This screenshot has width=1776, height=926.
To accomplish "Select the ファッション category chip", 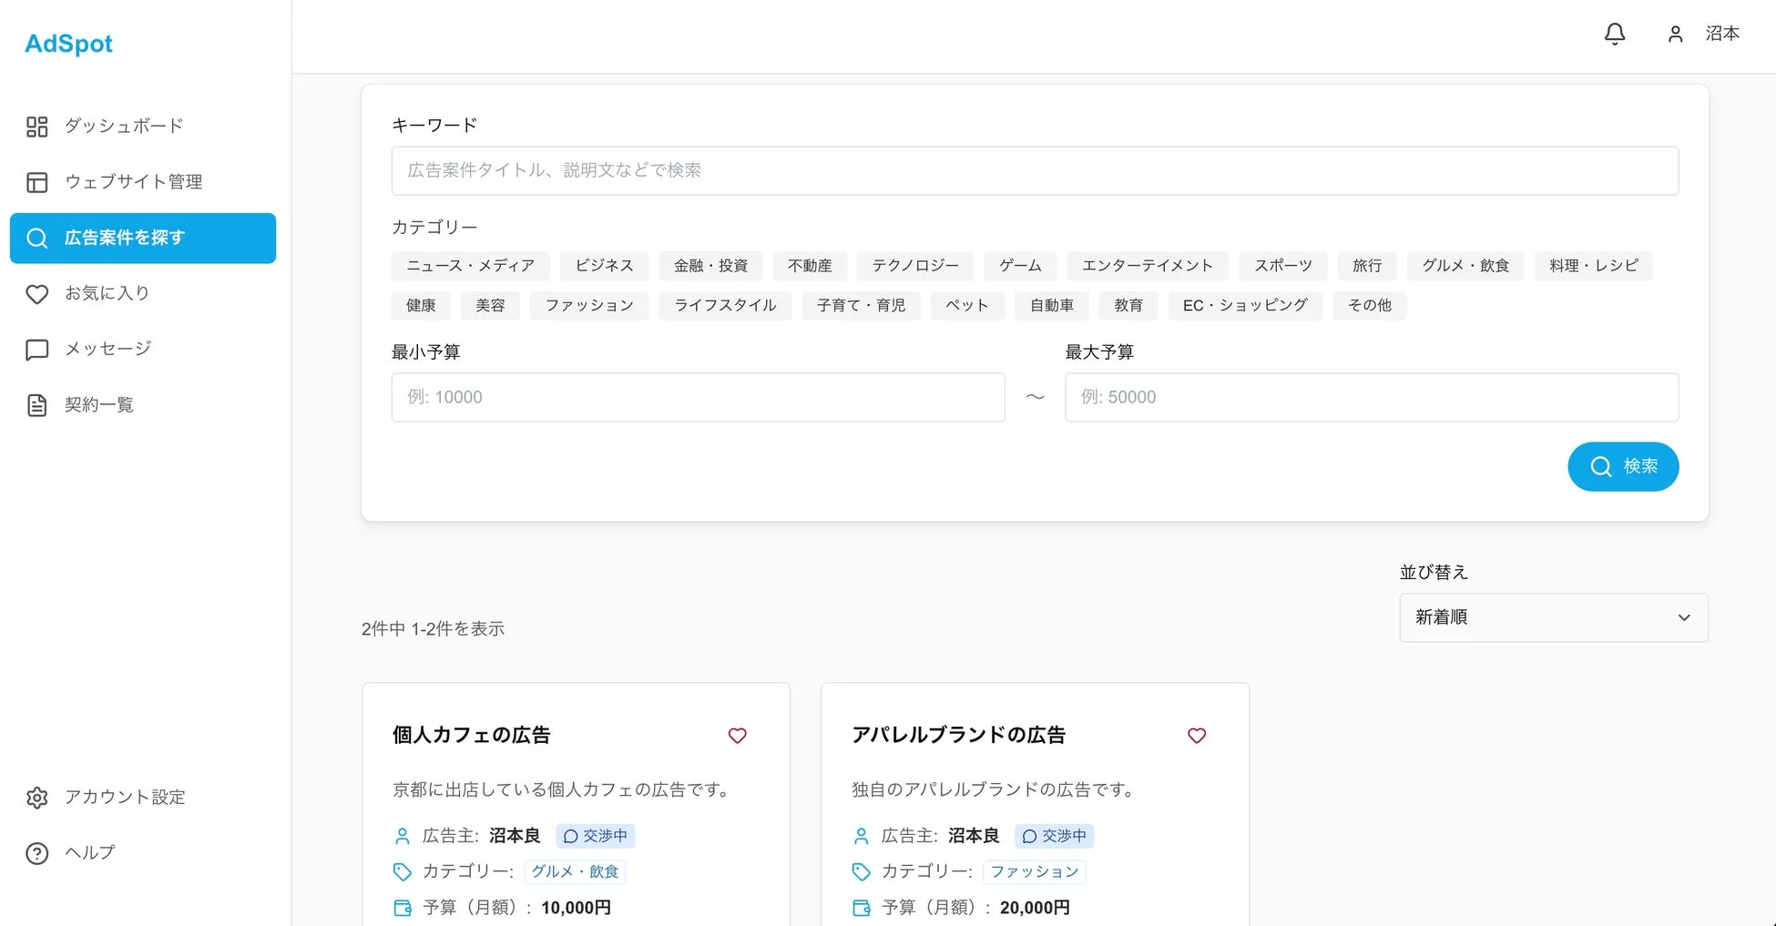I will (588, 305).
